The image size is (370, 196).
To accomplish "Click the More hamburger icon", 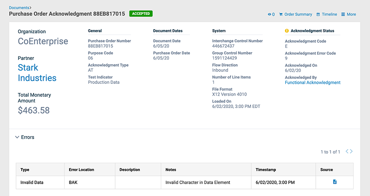I will pyautogui.click(x=343, y=14).
